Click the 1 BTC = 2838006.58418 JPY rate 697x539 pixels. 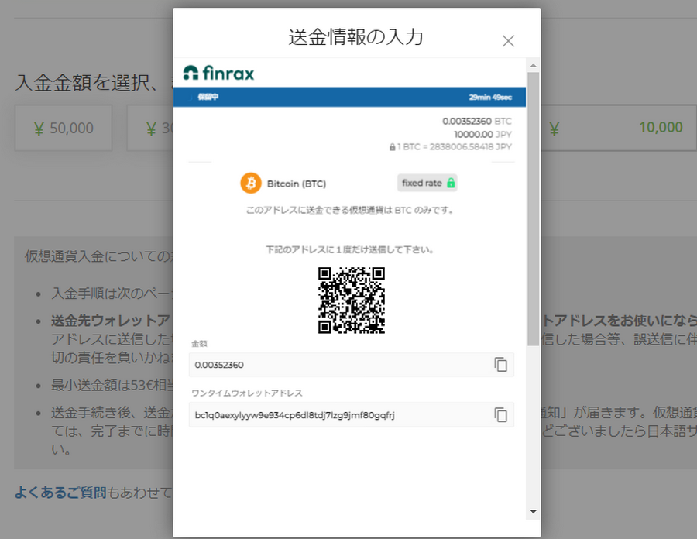[455, 147]
